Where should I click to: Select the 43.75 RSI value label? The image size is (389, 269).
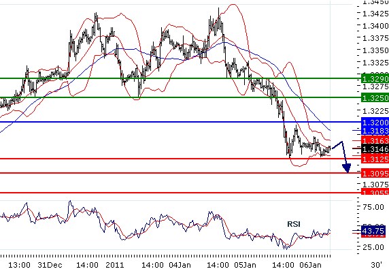pyautogui.click(x=373, y=231)
